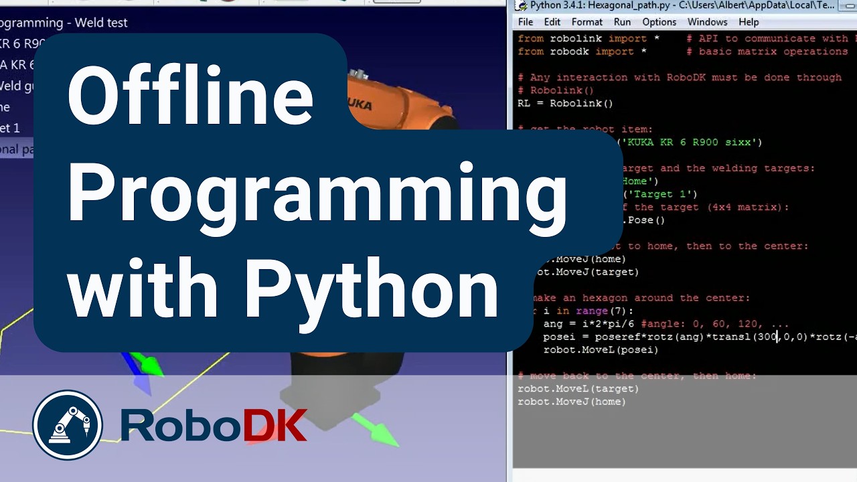Open the Options menu in Python editor
857x482 pixels.
point(659,22)
